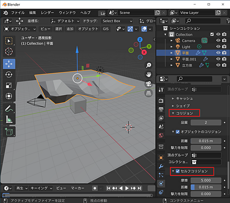Switch perspective/orthographic grid icon

pos(148,93)
